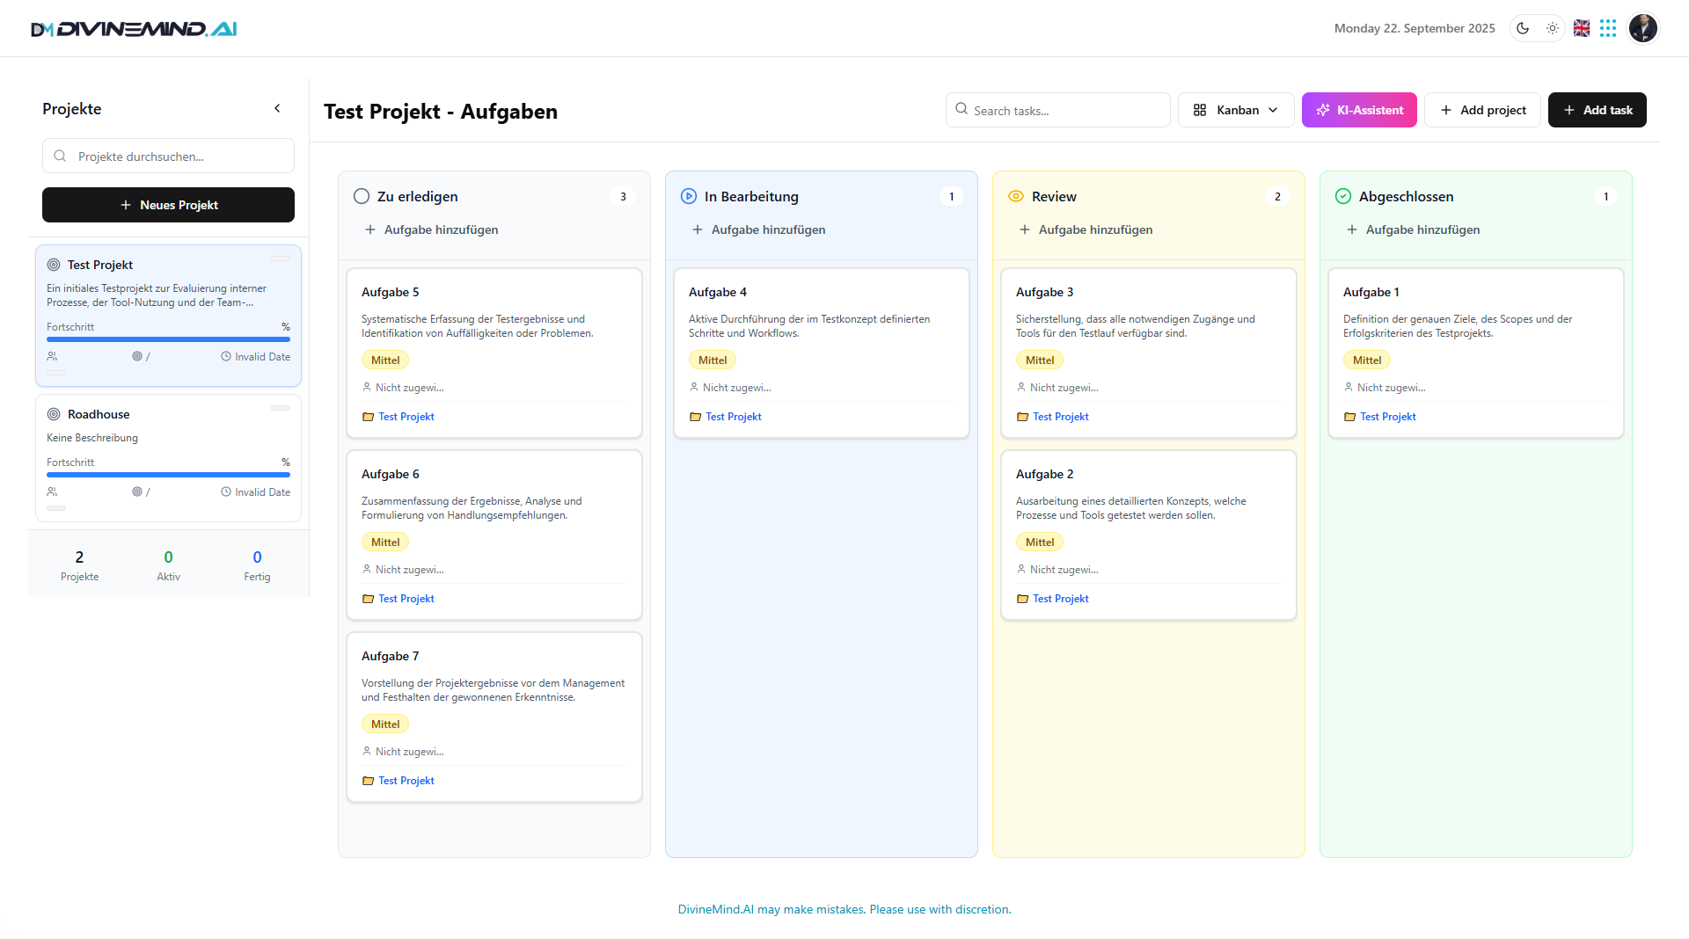
Task: Click the Add project button
Action: [x=1482, y=110]
